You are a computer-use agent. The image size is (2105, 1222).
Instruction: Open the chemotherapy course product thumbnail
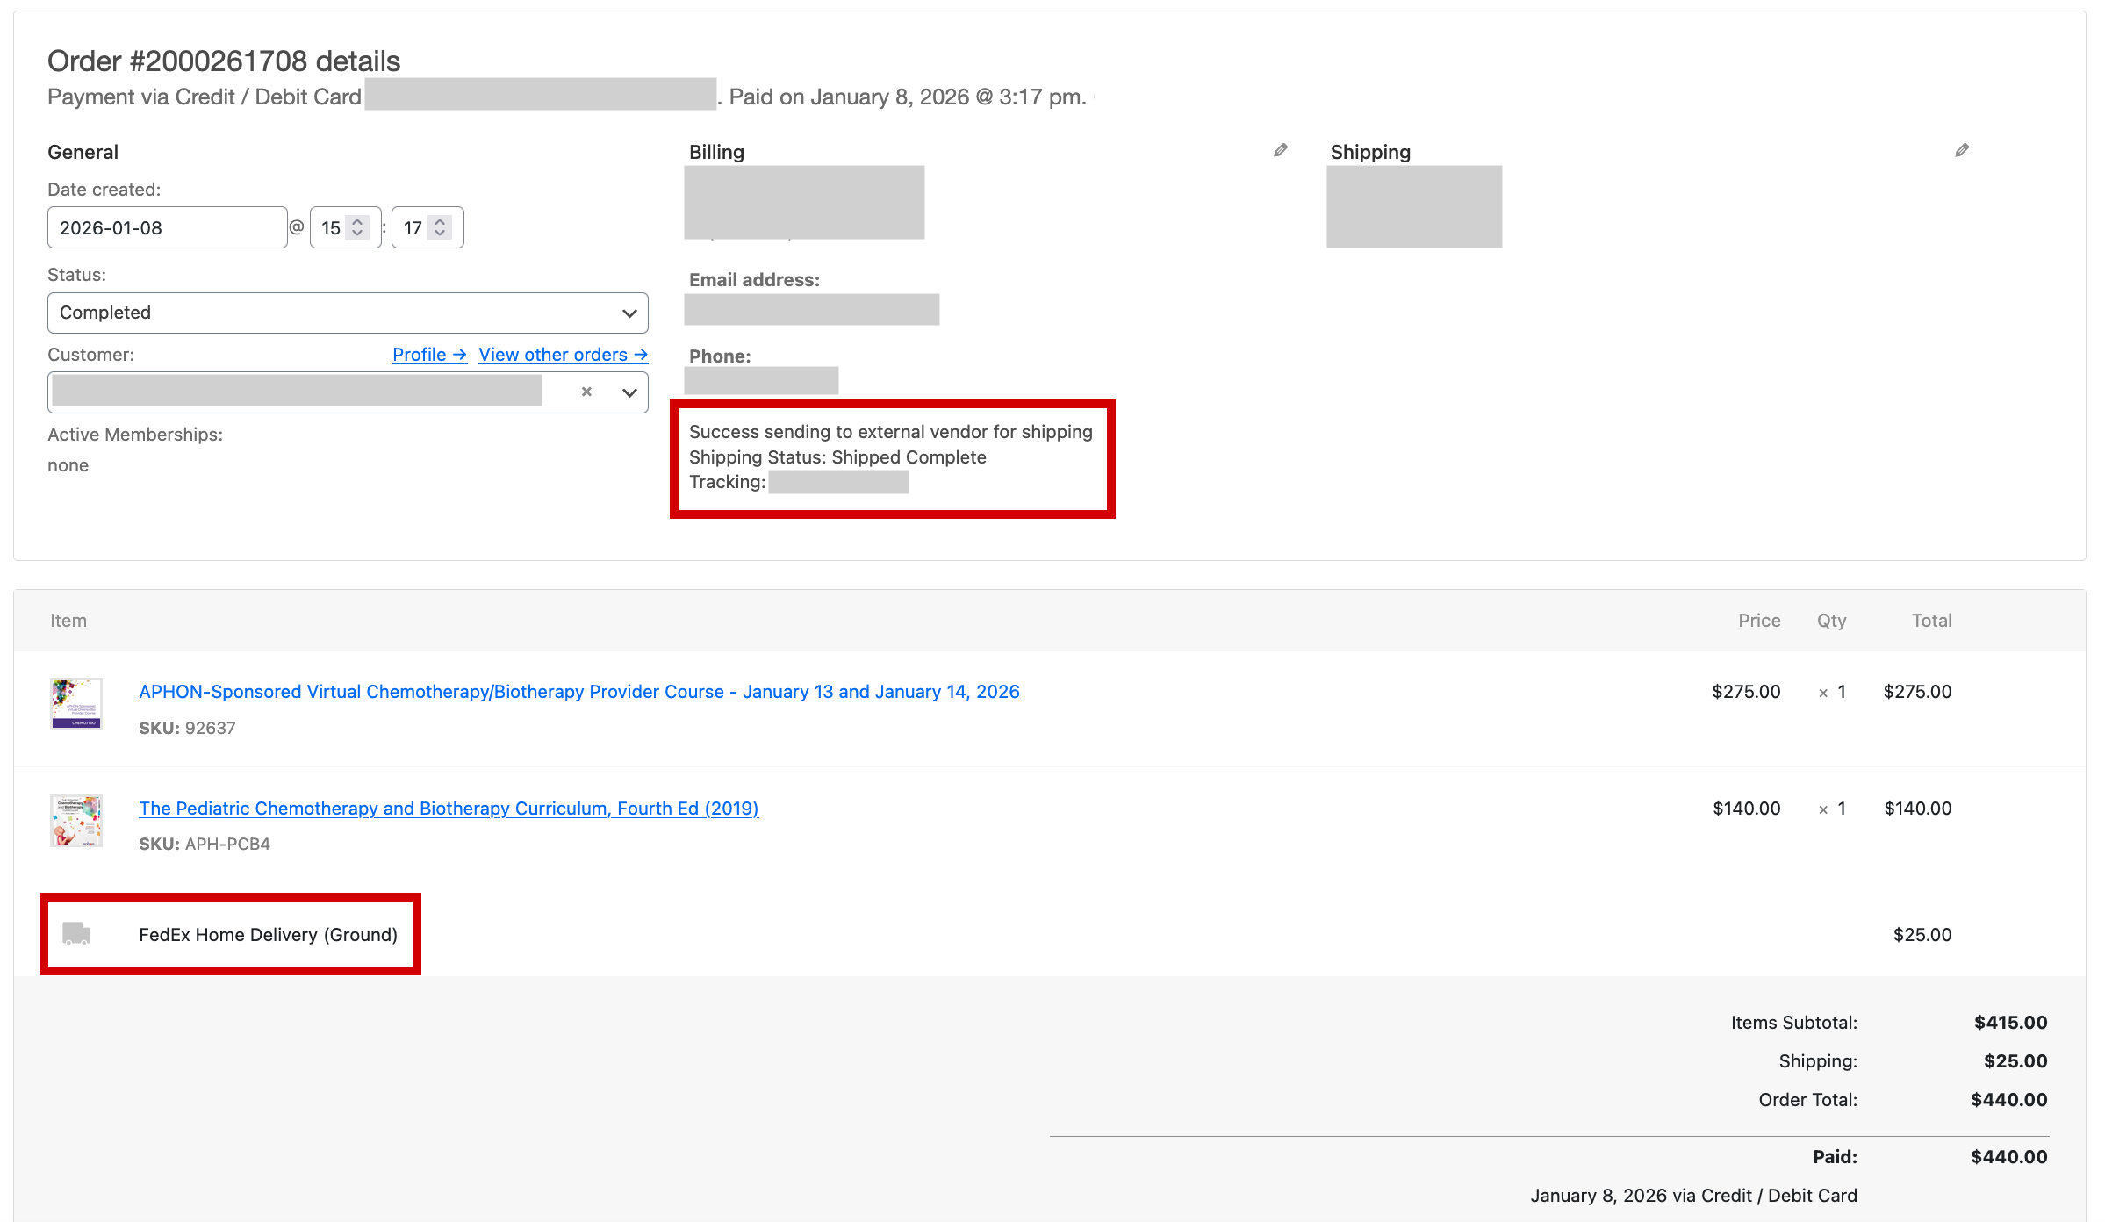(x=76, y=704)
